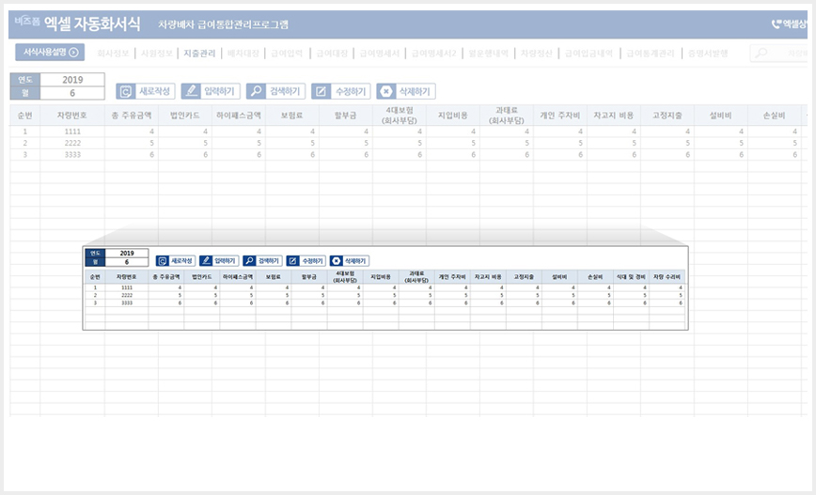Open the 사원정보 menu

pos(157,53)
